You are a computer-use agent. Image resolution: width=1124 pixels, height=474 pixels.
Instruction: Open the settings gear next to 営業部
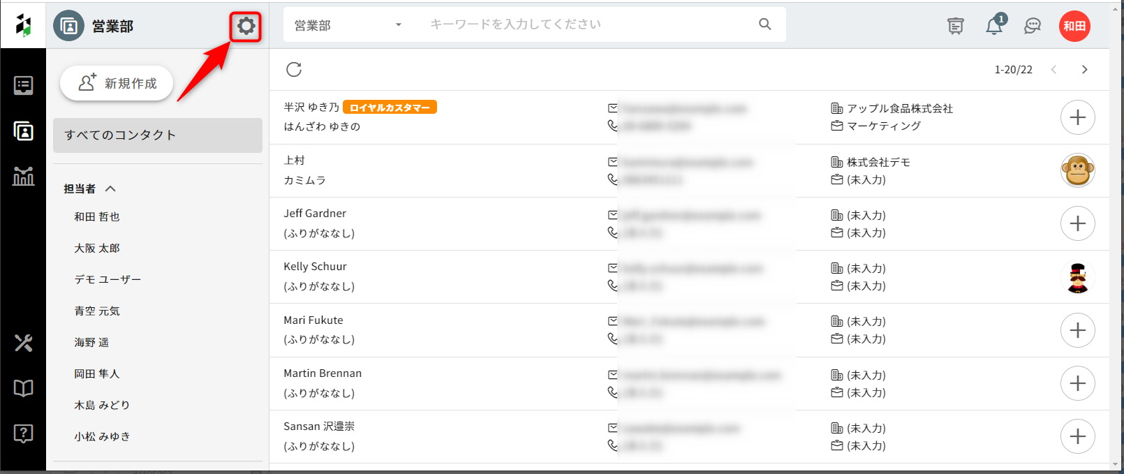246,27
